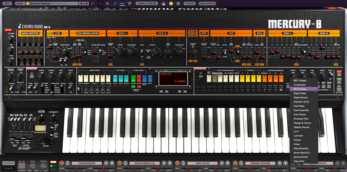Turn the LFO wave form knob
This screenshot has width=347, height=172.
tap(64, 52)
